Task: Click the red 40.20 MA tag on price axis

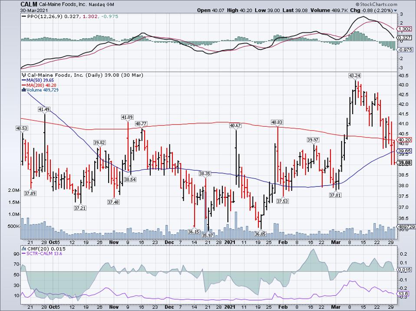Action: click(x=405, y=140)
